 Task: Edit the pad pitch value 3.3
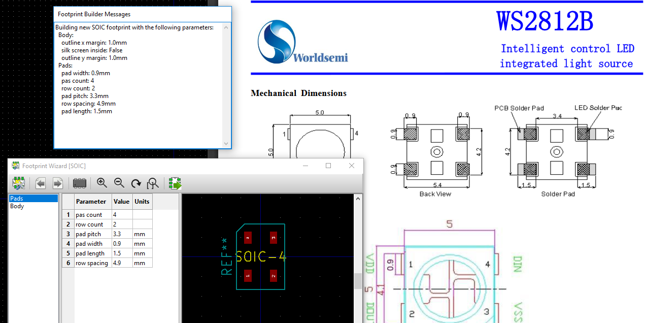tap(122, 234)
